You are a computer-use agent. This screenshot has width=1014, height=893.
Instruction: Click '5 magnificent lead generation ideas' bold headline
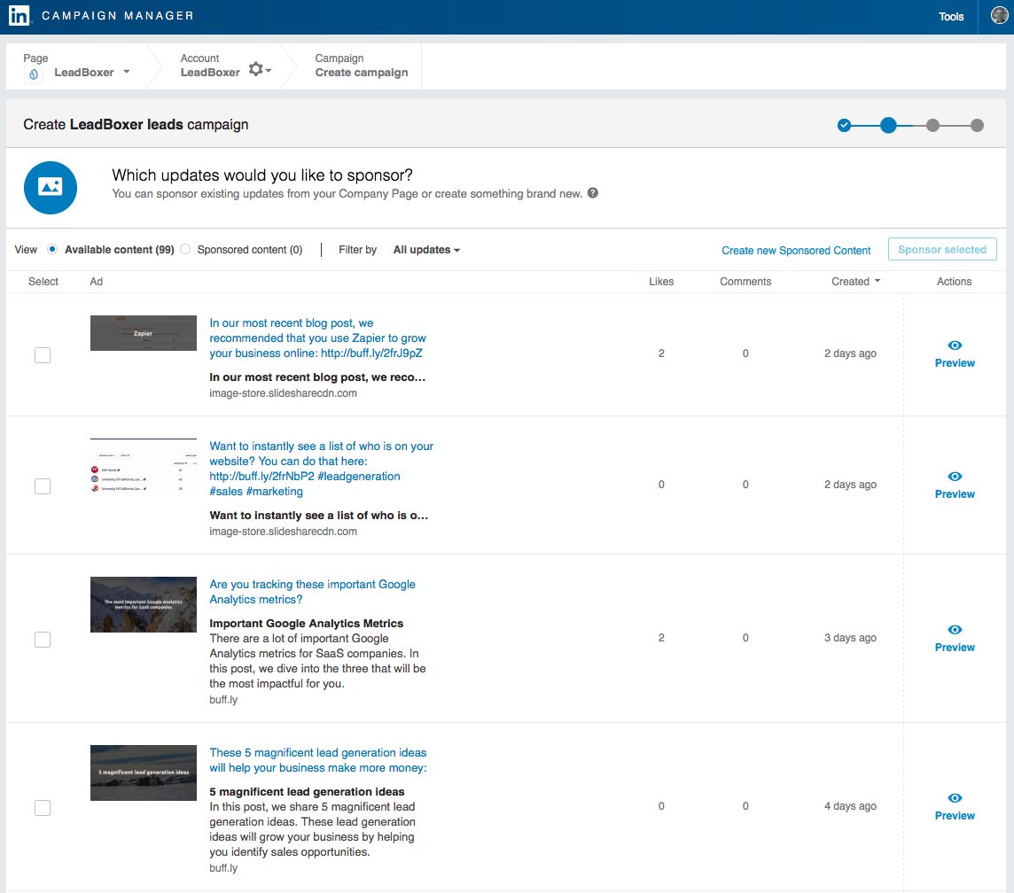point(307,791)
